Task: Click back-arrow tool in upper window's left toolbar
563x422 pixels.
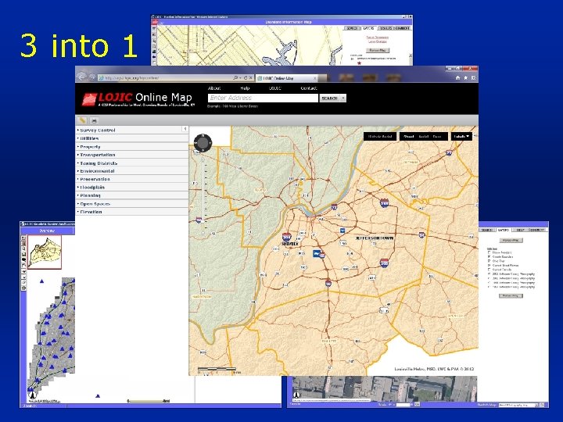Action: coord(154,56)
